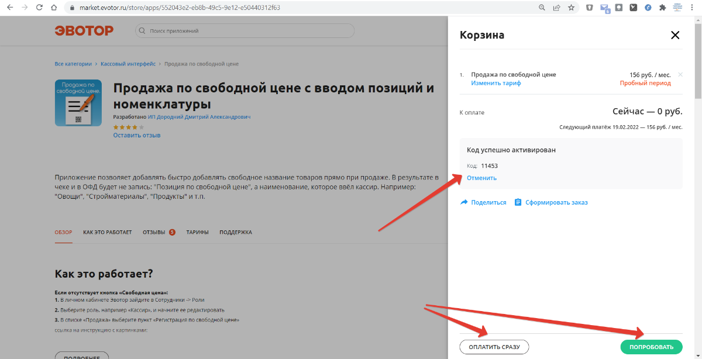Switch to the ТАРИФЫ tab
702x359 pixels.
pos(198,232)
